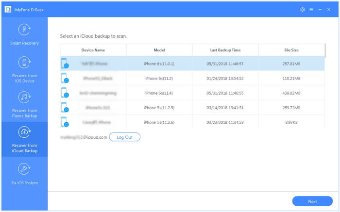Click device icon in 438.02MB row

pyautogui.click(x=65, y=93)
